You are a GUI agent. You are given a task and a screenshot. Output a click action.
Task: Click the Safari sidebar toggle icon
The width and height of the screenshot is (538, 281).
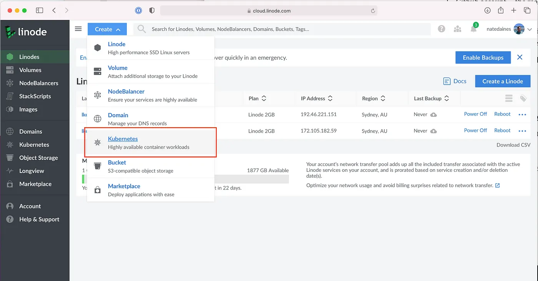tap(40, 11)
